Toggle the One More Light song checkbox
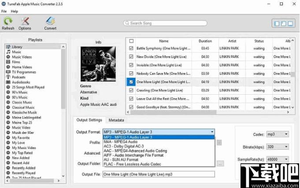Viewport: 300px width, 188px height. [x=131, y=82]
